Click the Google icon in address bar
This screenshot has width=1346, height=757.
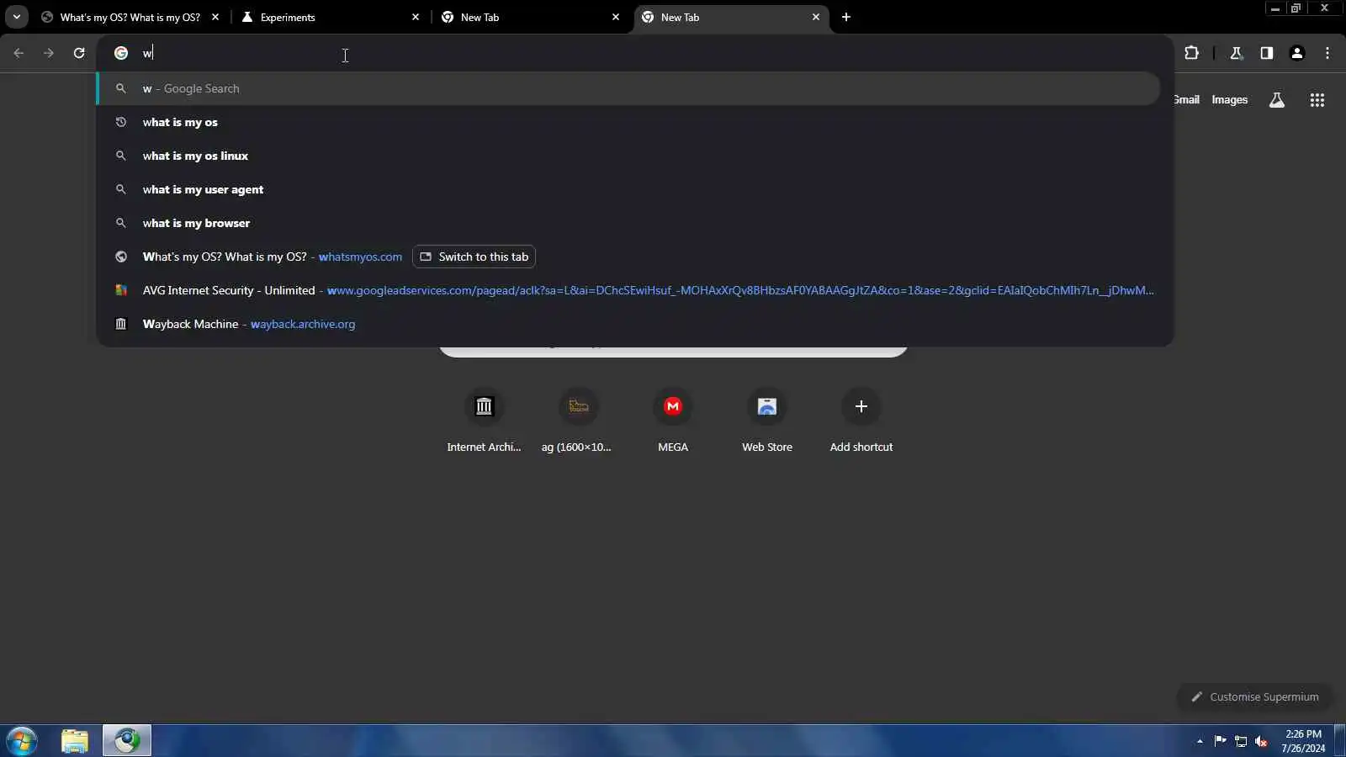click(121, 53)
